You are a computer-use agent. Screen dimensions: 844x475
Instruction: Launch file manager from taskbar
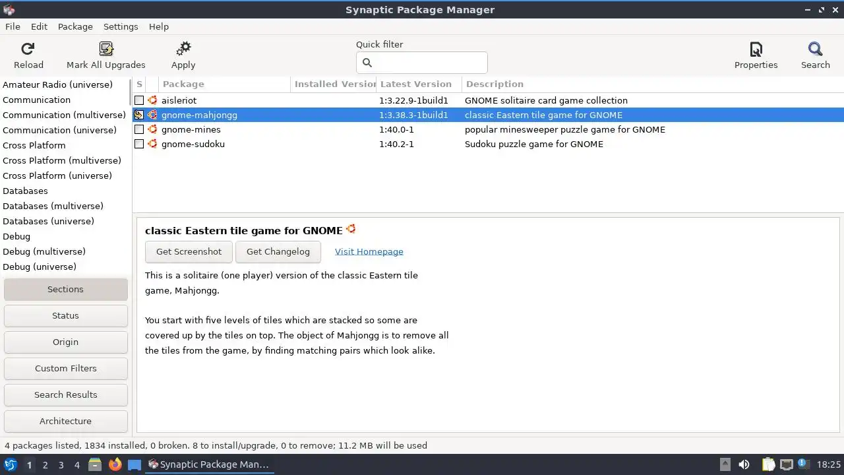(95, 464)
